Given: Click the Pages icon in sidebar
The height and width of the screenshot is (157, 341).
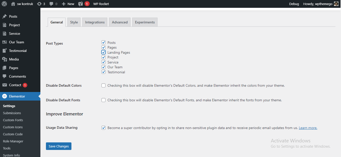Looking at the screenshot, I should [5, 68].
